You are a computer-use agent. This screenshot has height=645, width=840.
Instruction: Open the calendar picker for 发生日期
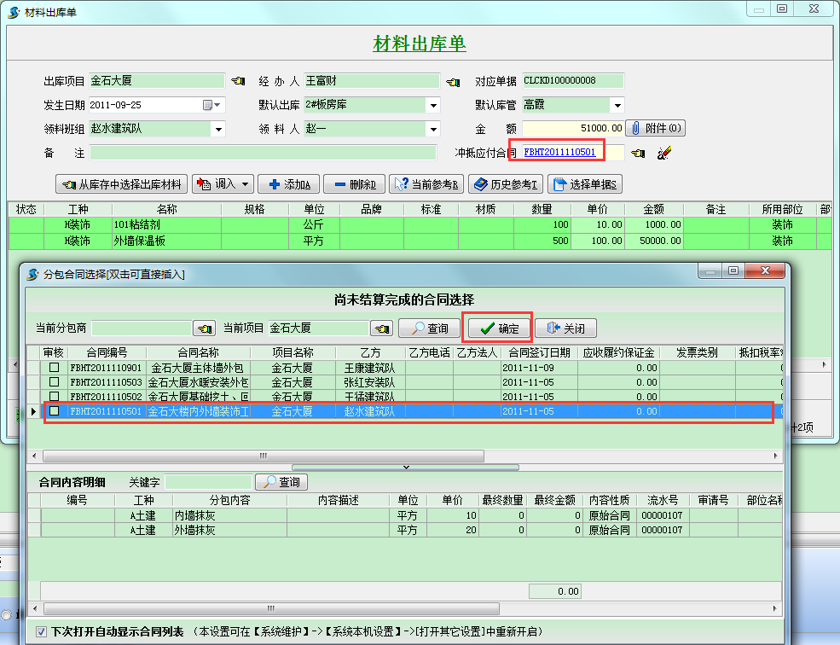(x=207, y=105)
